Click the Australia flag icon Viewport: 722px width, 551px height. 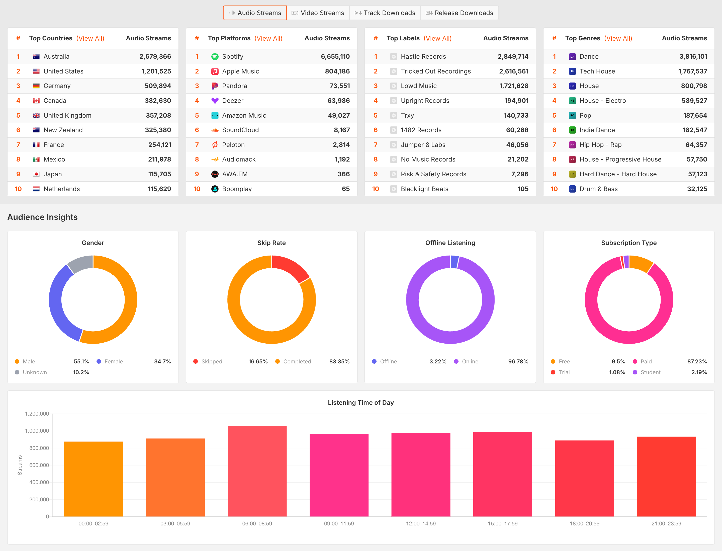[36, 56]
